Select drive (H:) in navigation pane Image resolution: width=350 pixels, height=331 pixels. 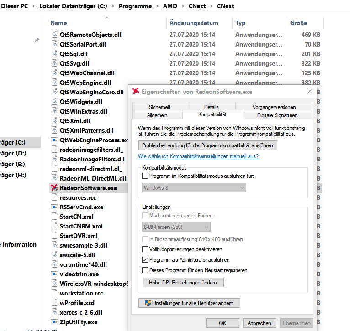[x=13, y=175]
